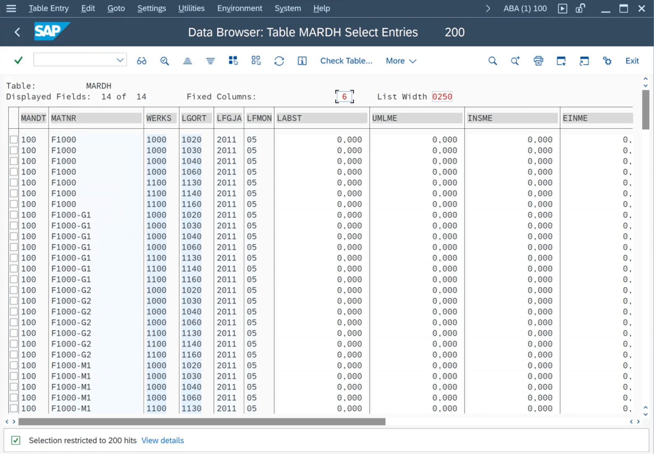
Task: Click the INSME column header
Action: coord(512,118)
